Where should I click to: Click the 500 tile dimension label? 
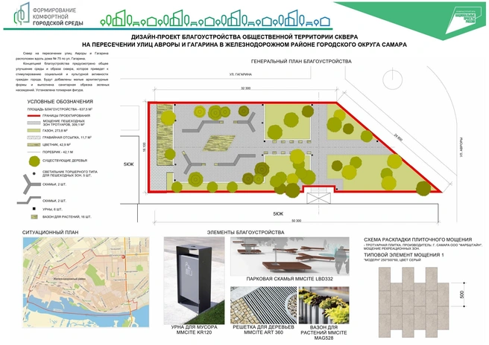[x=462, y=294]
